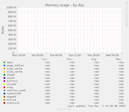Click the Tue 00:00 time label
129x112 pixels.
pyautogui.click(x=37, y=55)
